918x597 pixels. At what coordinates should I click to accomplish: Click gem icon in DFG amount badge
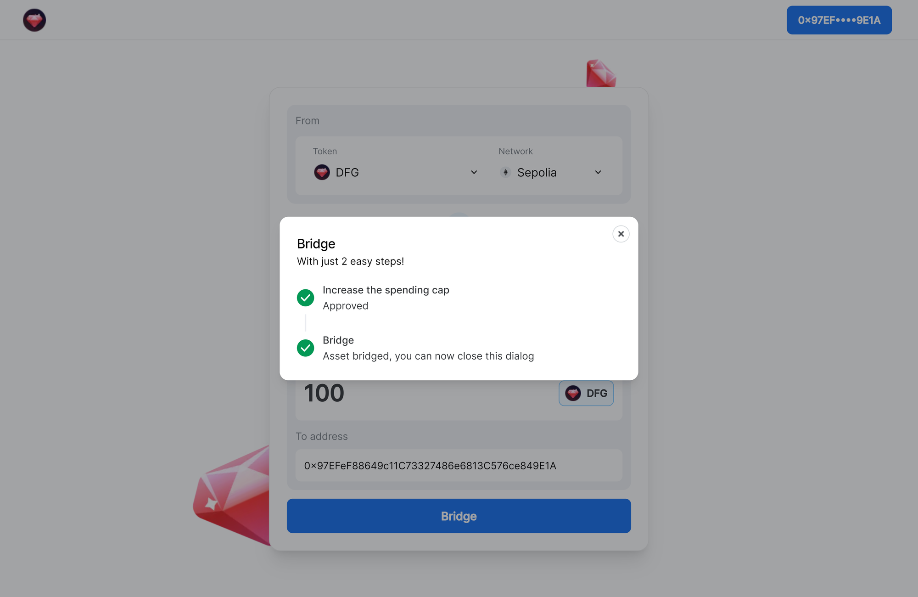click(573, 393)
